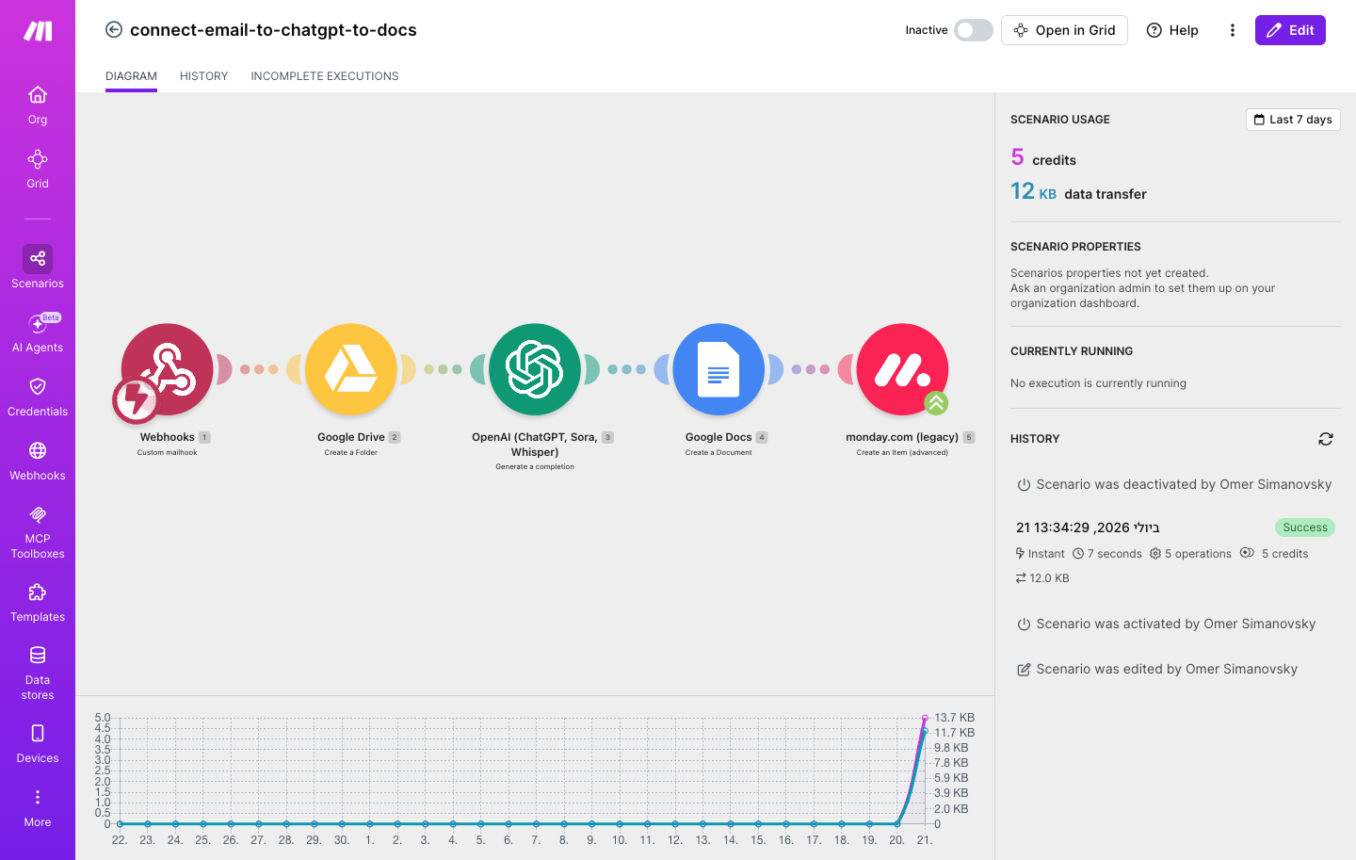Select the Google Drive module
The width and height of the screenshot is (1356, 860).
tap(351, 369)
